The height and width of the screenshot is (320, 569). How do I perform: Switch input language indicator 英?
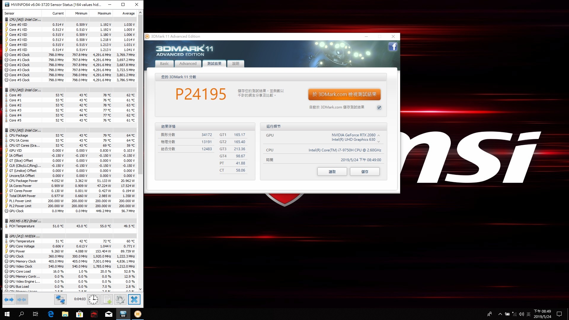pyautogui.click(x=529, y=314)
